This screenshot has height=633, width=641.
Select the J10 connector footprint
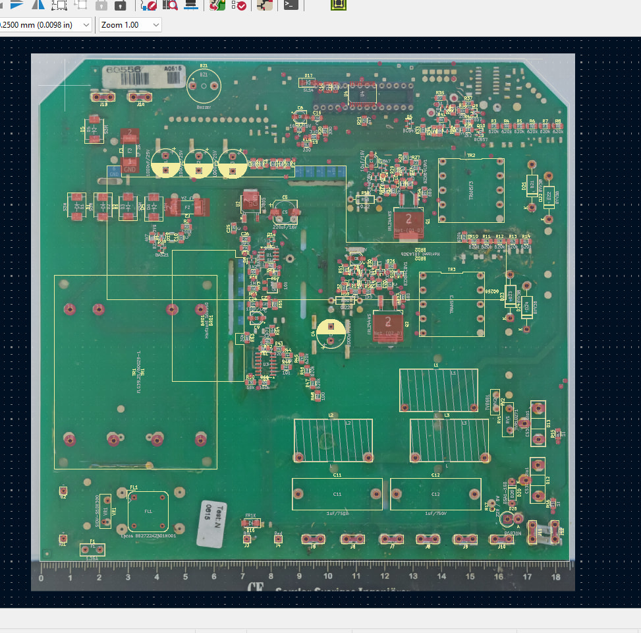[x=501, y=539]
